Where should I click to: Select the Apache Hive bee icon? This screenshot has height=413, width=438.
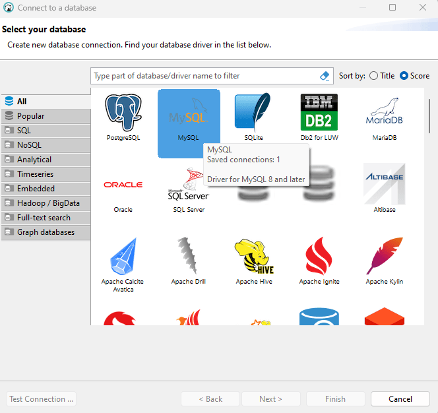click(254, 255)
